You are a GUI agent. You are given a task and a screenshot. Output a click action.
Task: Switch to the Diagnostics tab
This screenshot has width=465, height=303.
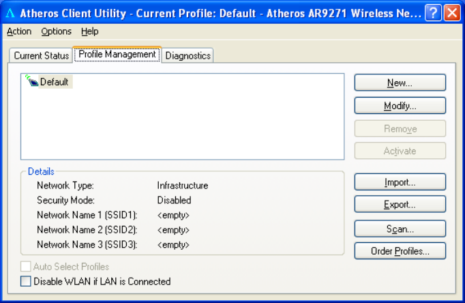coord(187,55)
